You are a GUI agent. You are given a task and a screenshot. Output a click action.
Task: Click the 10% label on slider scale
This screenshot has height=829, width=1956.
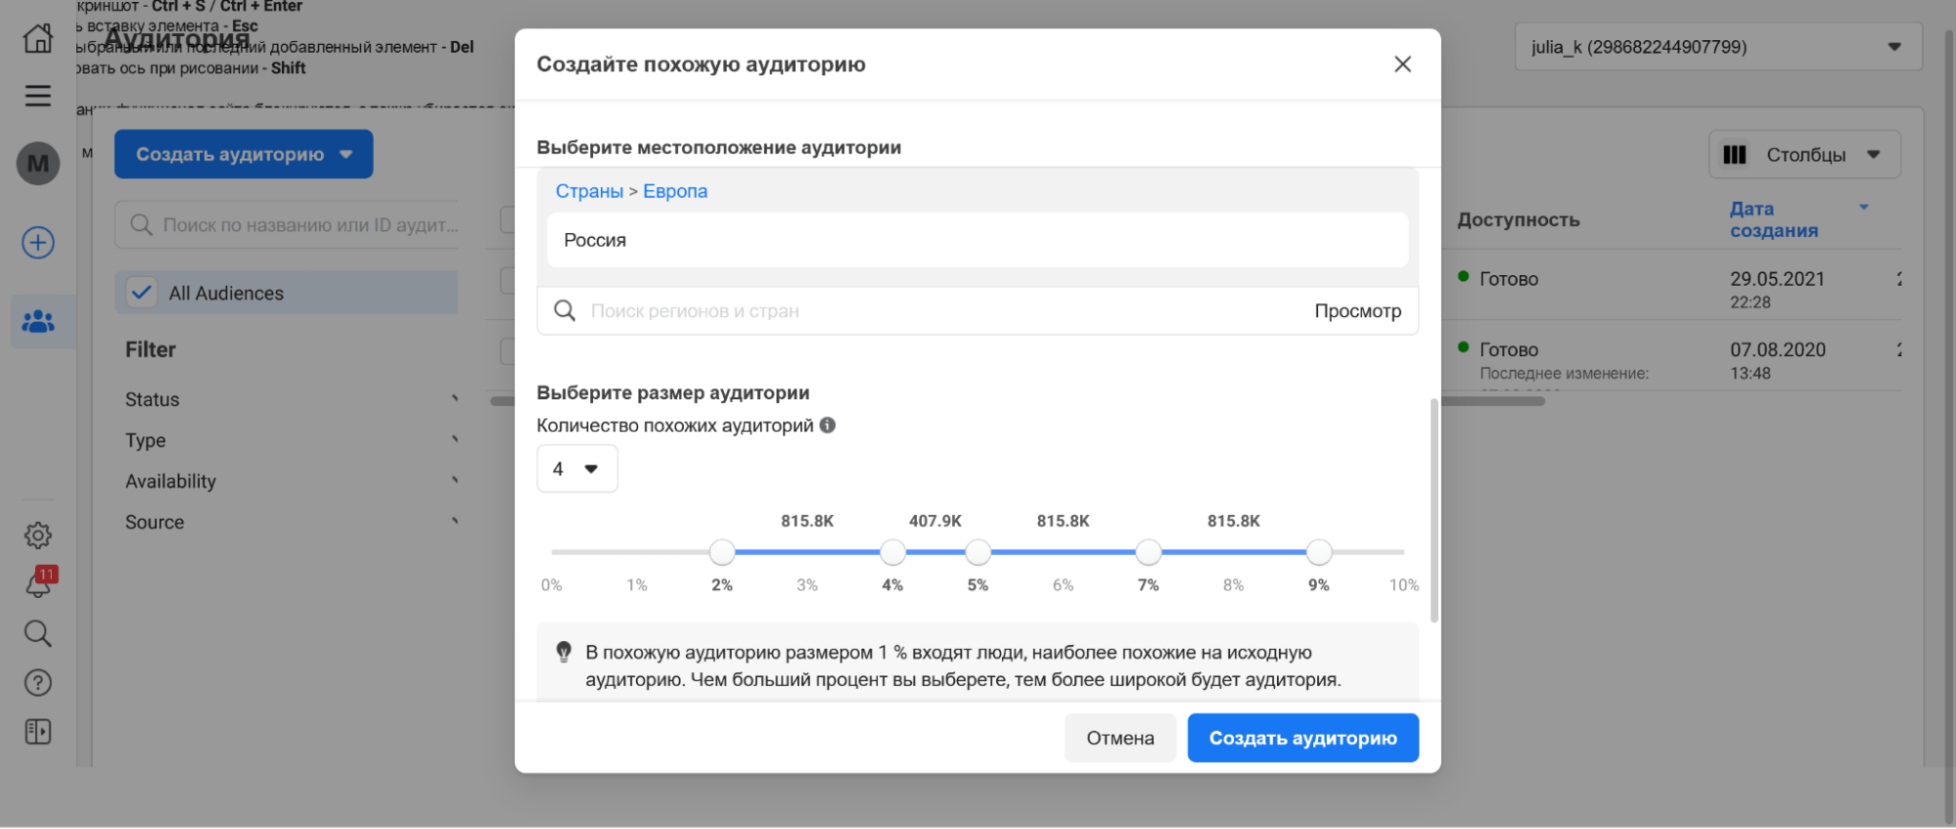1403,584
